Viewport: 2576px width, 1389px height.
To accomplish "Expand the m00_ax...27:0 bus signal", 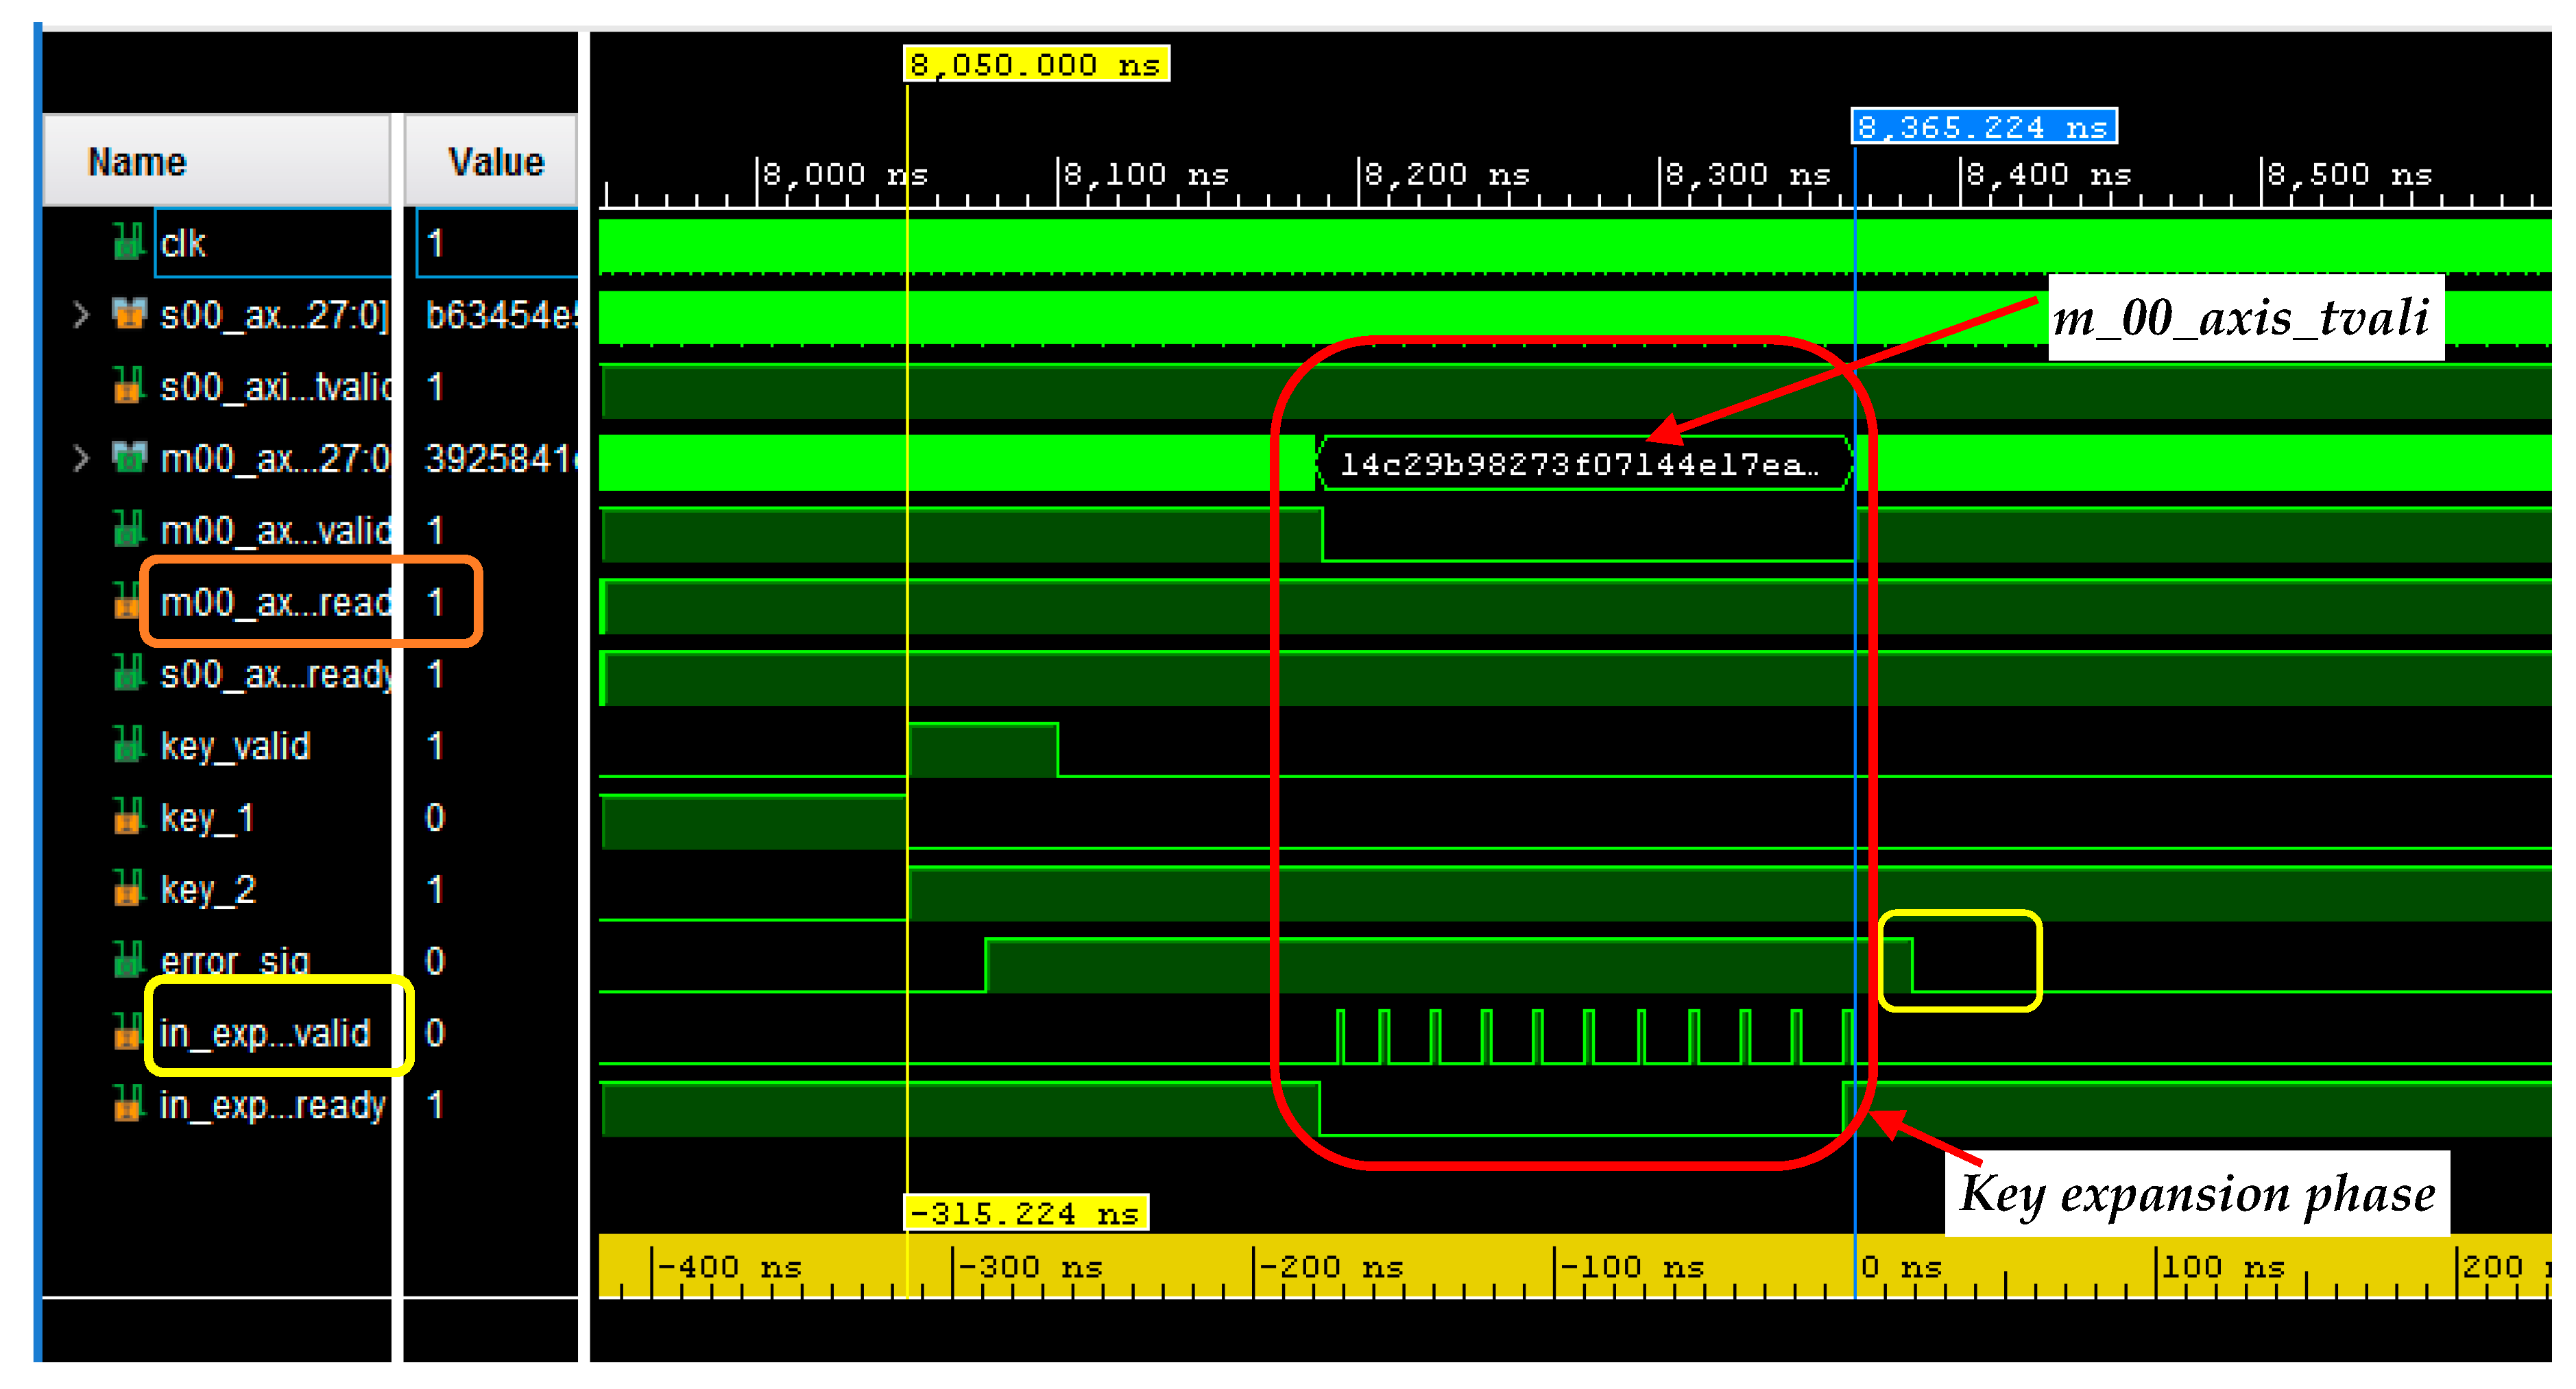I will click(x=82, y=458).
